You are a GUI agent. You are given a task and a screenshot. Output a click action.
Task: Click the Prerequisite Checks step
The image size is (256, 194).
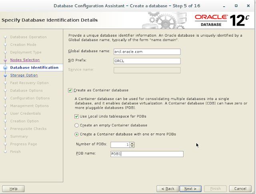(x=28, y=129)
